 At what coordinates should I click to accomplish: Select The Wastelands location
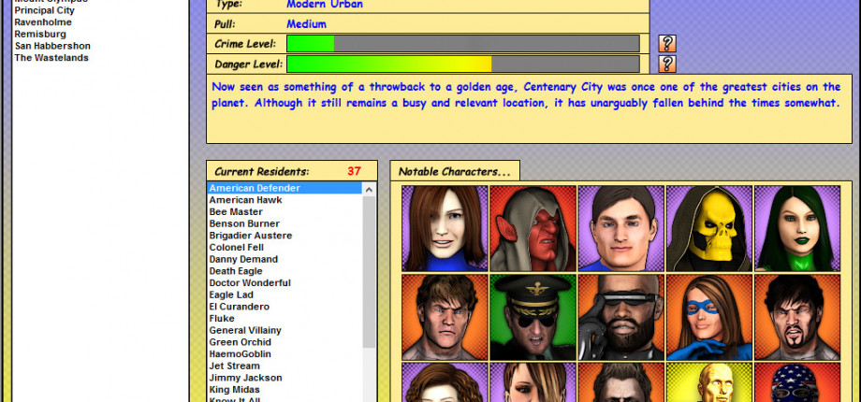tap(51, 58)
